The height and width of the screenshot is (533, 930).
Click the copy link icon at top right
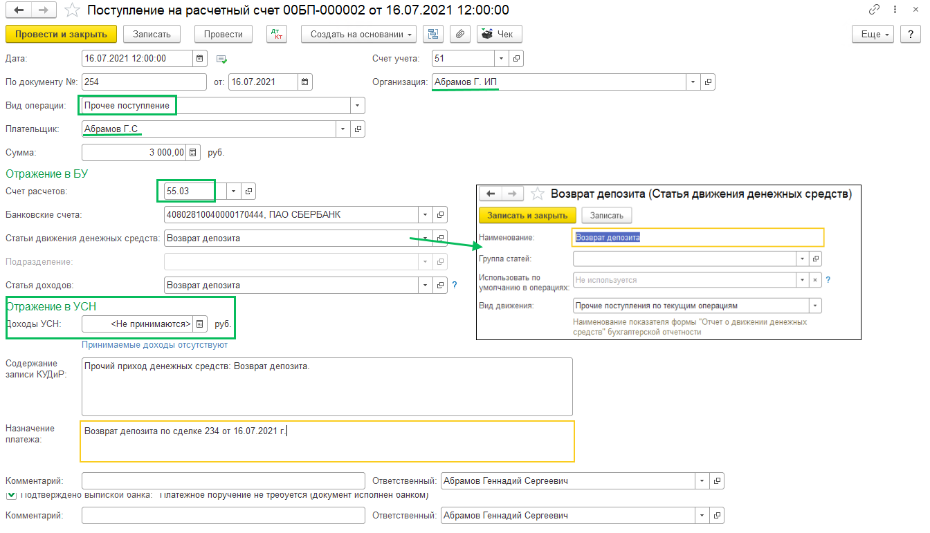pyautogui.click(x=875, y=10)
